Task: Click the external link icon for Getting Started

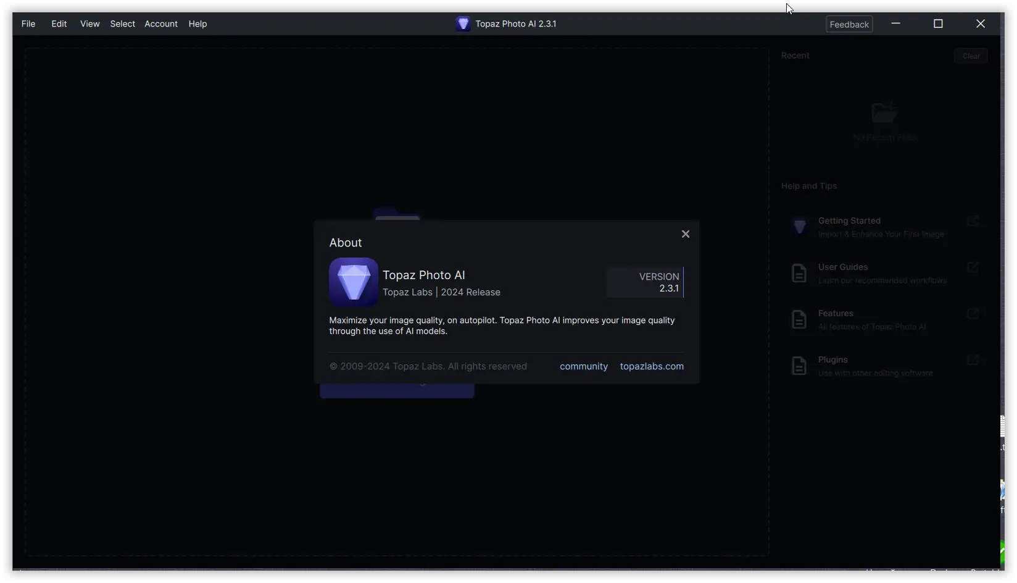Action: 973,220
